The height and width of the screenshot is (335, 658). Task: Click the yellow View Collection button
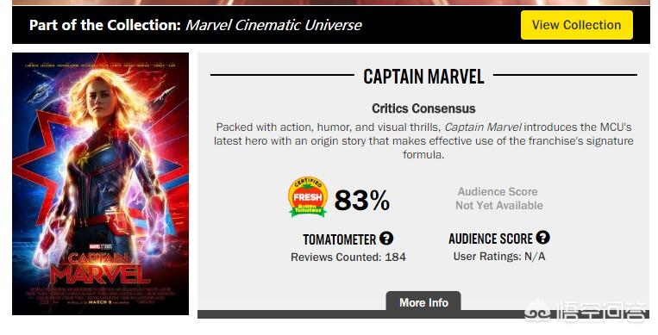click(577, 25)
